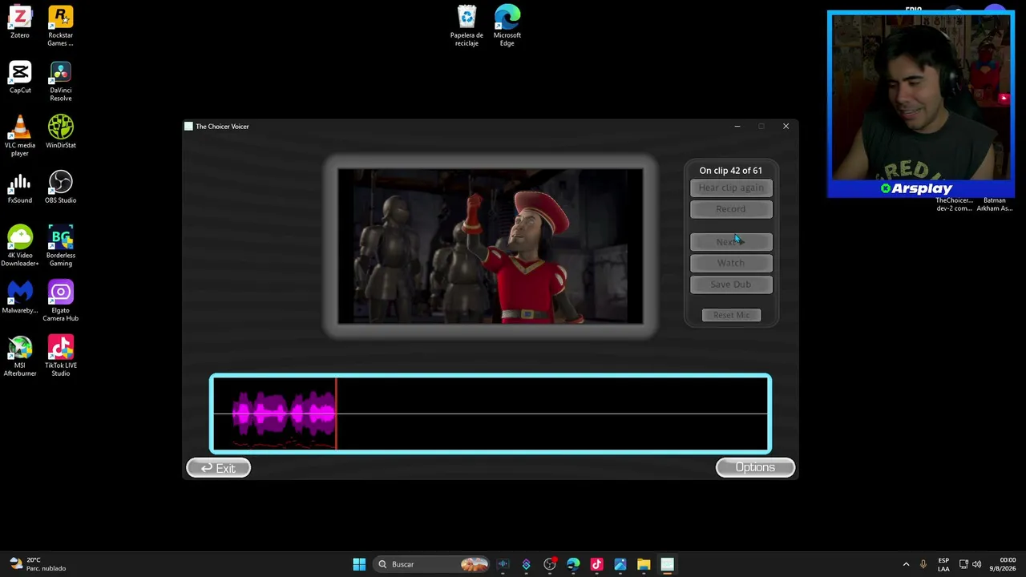Open the weather widget showing 20°C

(37, 564)
